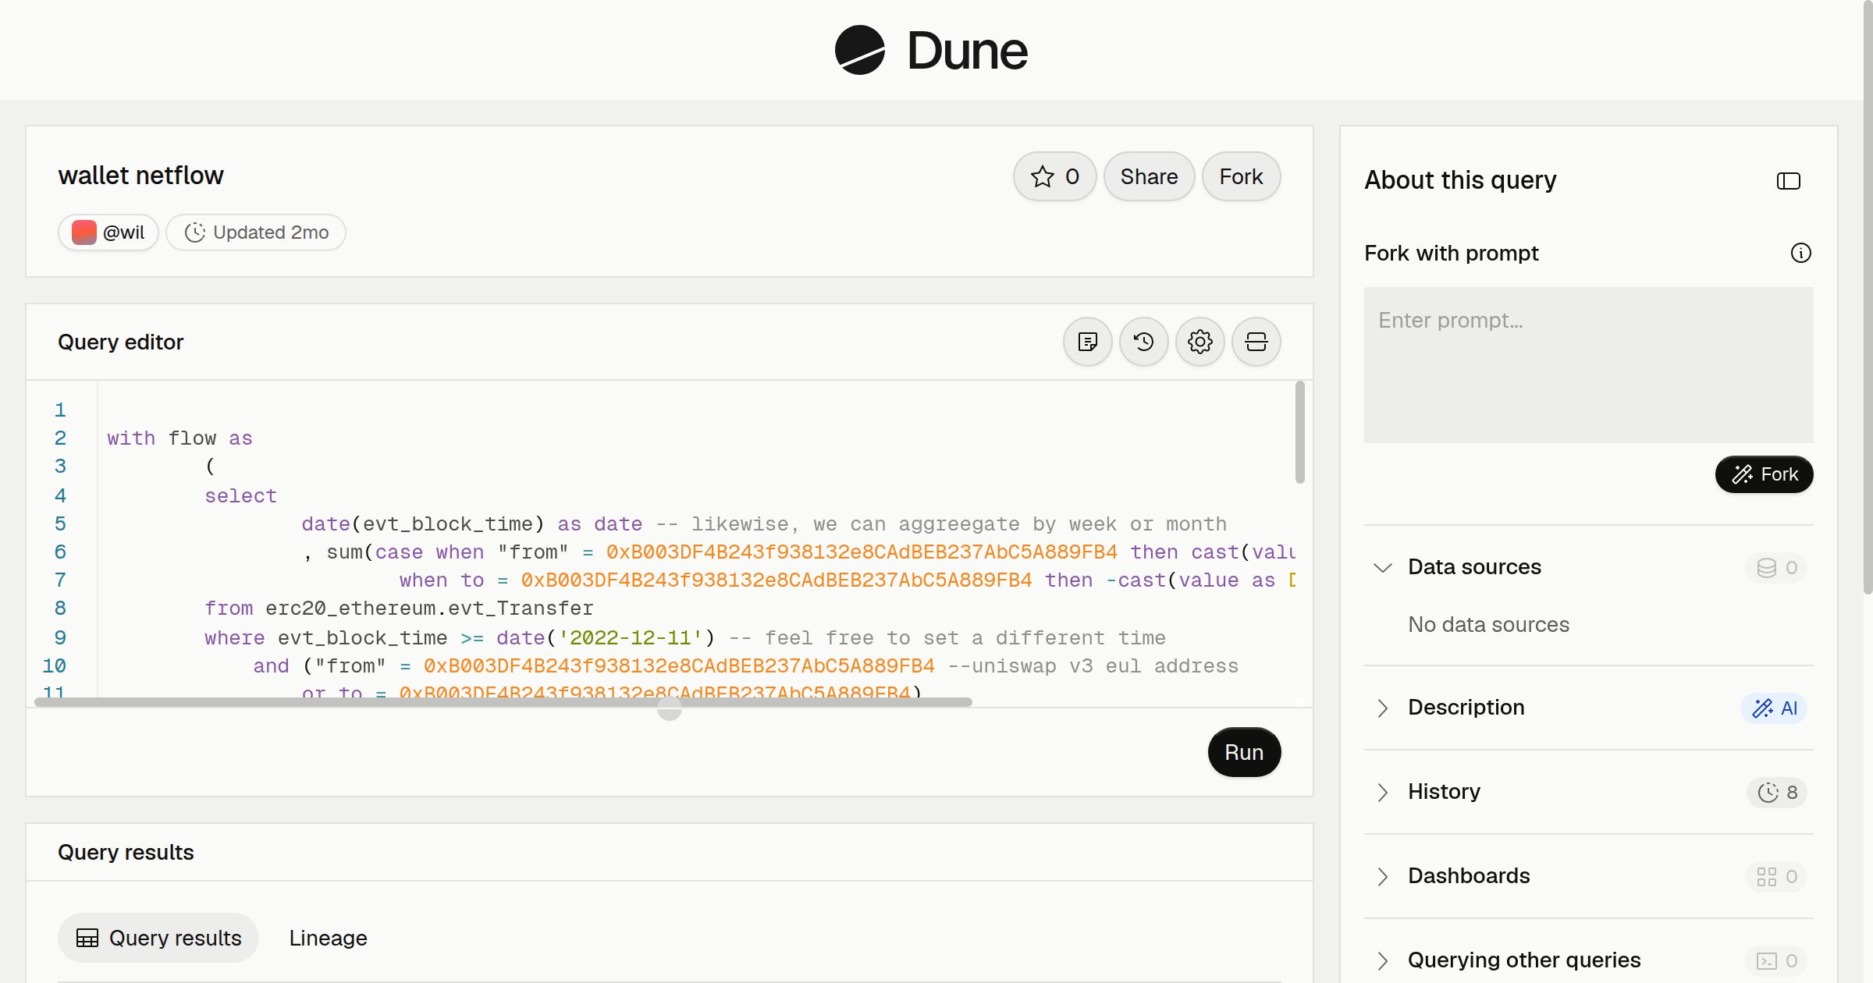1873x983 pixels.
Task: Click 'No data sources' text
Action: click(1488, 624)
